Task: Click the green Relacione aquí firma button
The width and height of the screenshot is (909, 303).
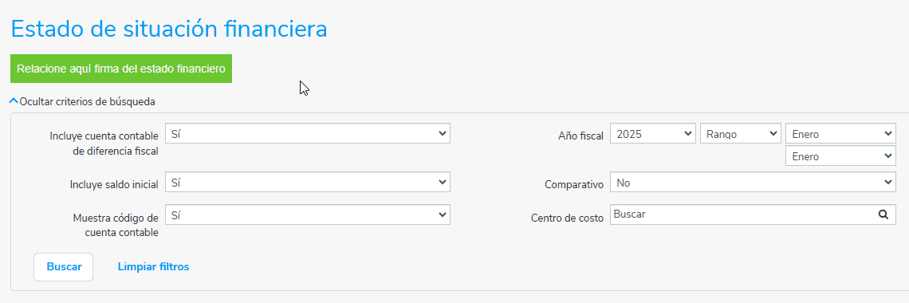Action: [x=121, y=69]
